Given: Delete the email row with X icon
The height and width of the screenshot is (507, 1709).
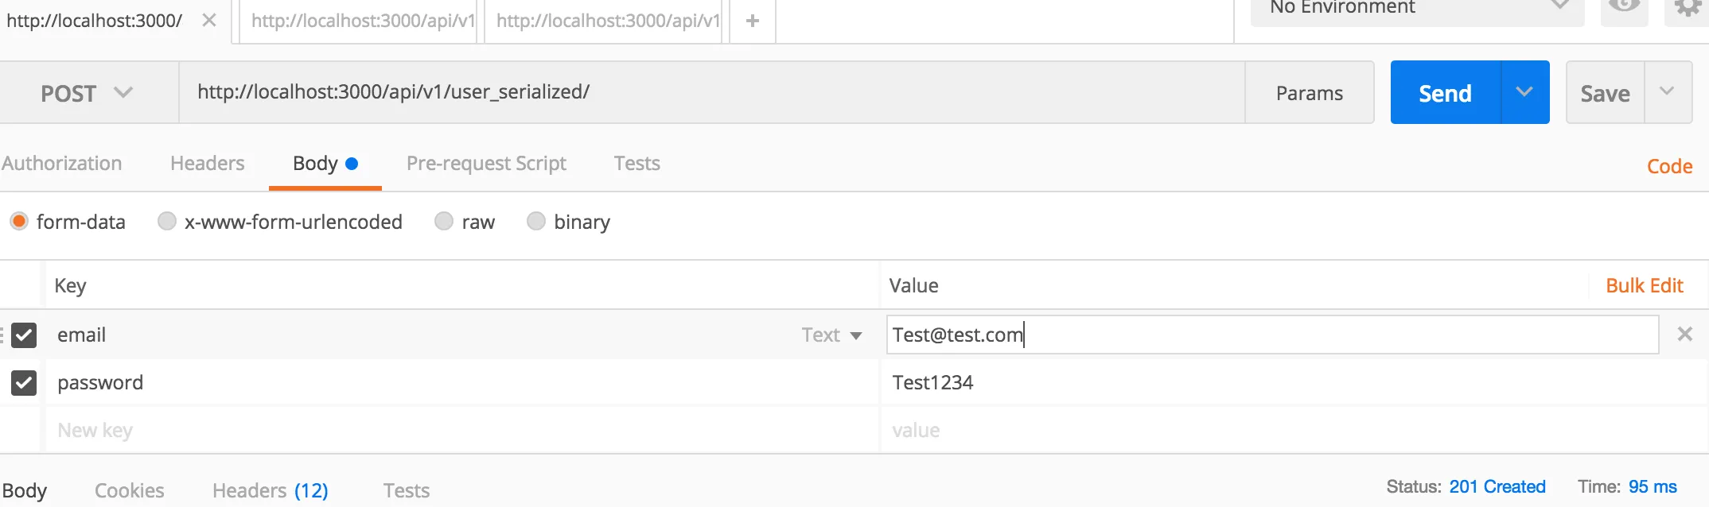Looking at the screenshot, I should click(1684, 335).
